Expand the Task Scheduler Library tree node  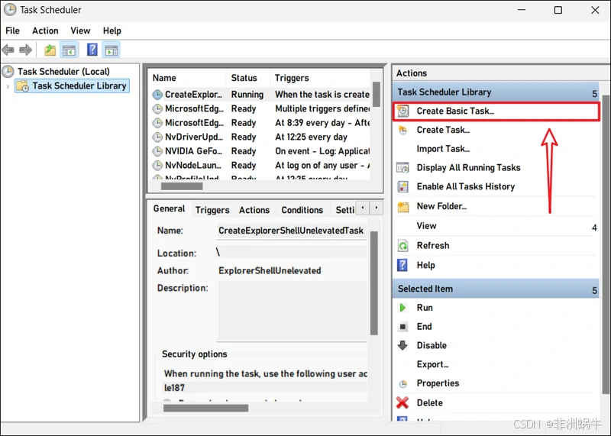point(8,86)
